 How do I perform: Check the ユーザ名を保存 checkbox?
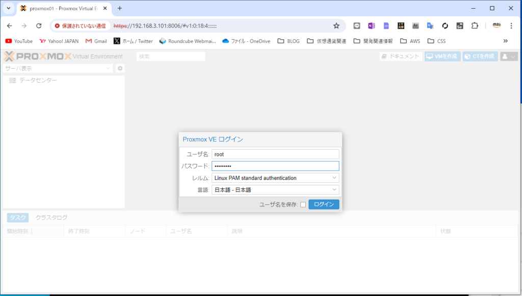pos(303,204)
